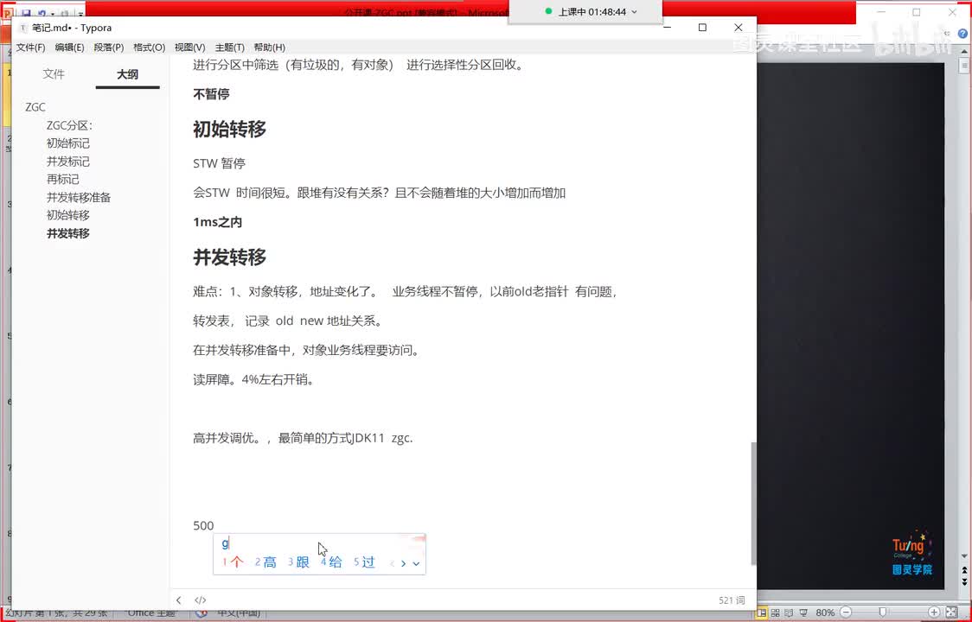Click PowerPoint spell check status icon
Image resolution: width=972 pixels, height=622 pixels.
click(x=201, y=613)
